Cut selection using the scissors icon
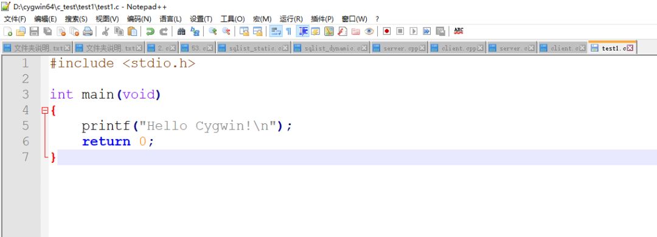 tap(106, 32)
